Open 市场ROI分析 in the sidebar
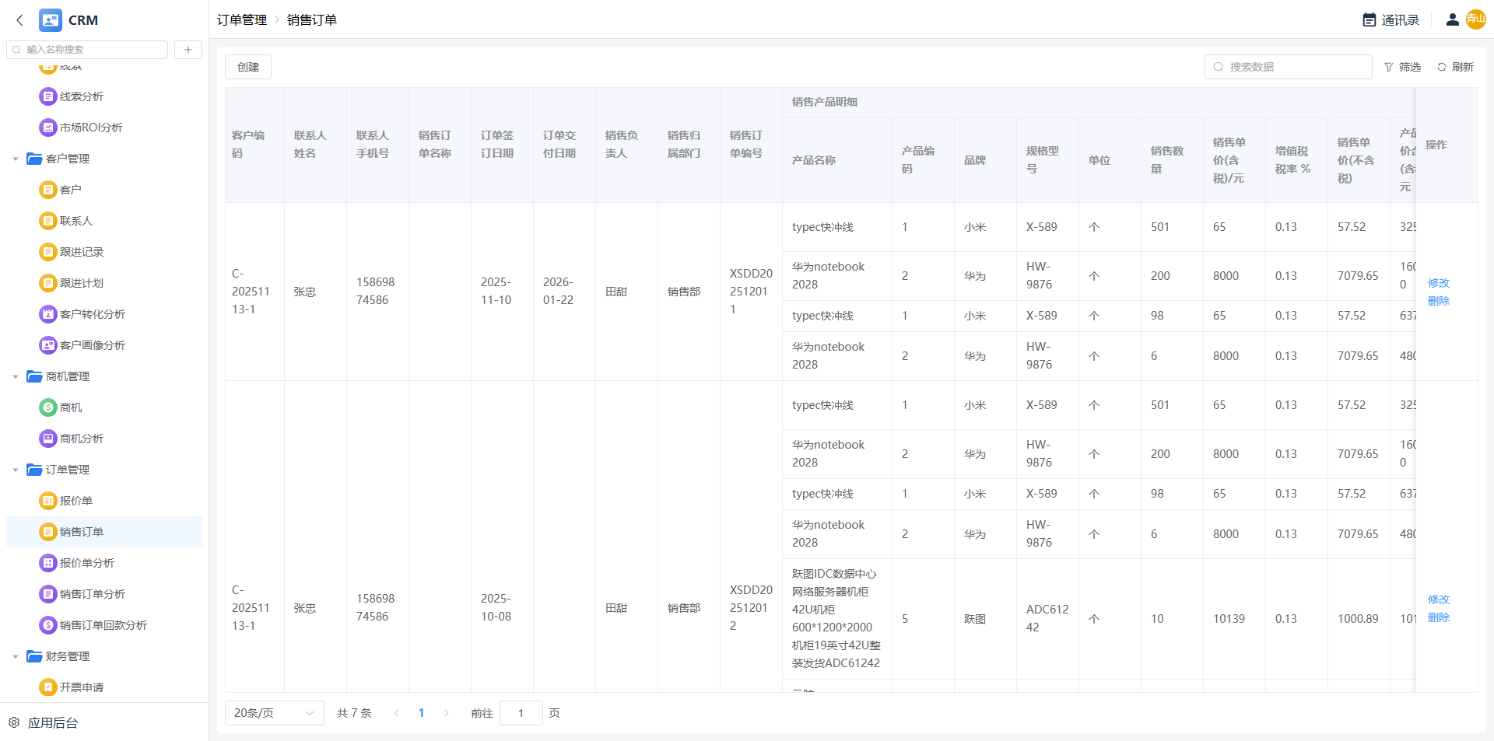 (x=90, y=128)
